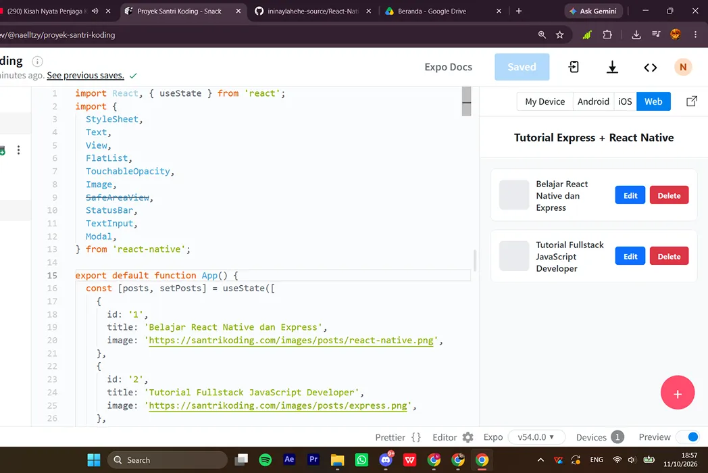Viewport: 708px width, 473px height.
Task: Click the Belajar React Native thumbnail placeholder
Action: (514, 195)
